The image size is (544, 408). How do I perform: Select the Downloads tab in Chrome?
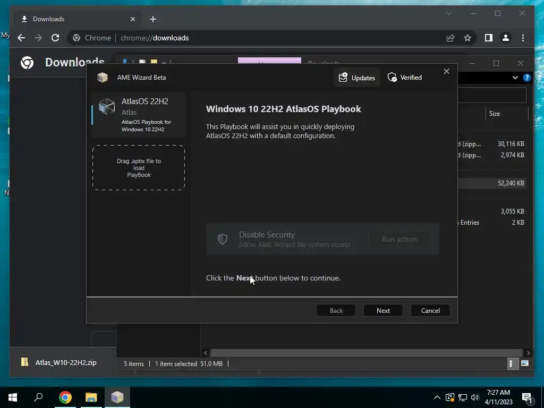(x=78, y=19)
